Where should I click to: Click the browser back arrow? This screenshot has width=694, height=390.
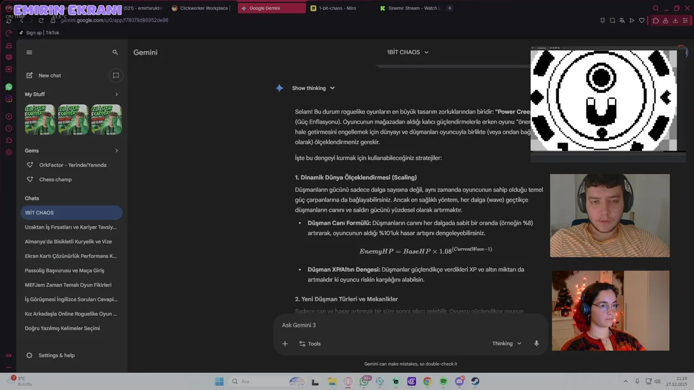point(21,20)
